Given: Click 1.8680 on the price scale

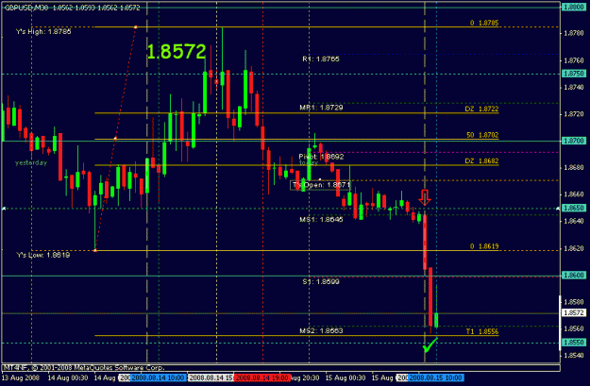Looking at the screenshot, I should 574,167.
